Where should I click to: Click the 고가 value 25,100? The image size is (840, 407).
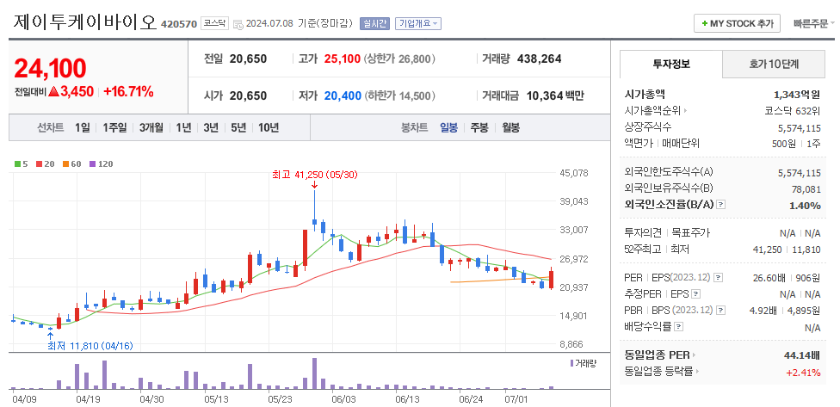(343, 59)
